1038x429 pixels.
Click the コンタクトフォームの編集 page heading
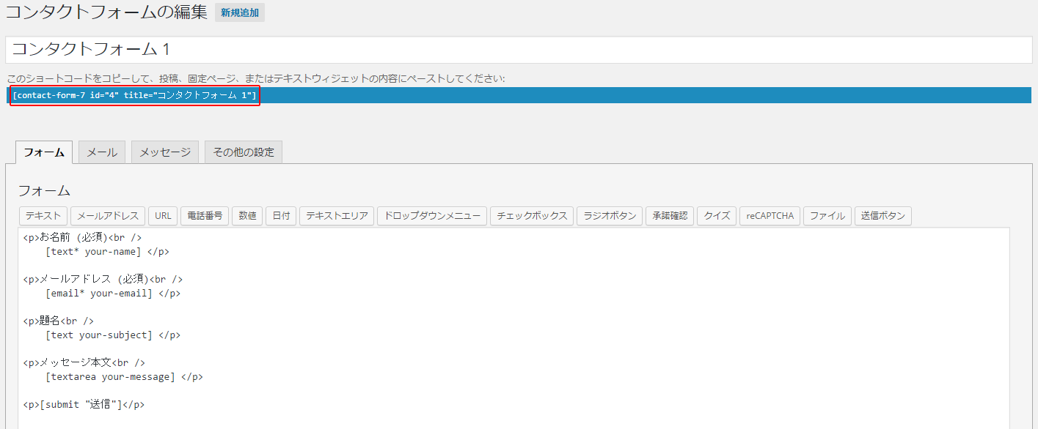point(106,12)
